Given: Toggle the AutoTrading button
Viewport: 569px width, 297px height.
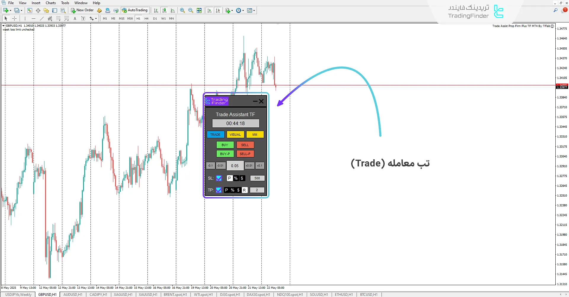Looking at the screenshot, I should (x=135, y=10).
